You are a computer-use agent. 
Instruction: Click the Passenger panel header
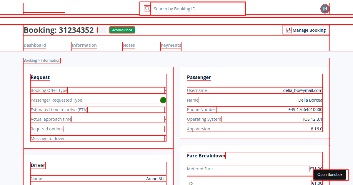point(199,77)
